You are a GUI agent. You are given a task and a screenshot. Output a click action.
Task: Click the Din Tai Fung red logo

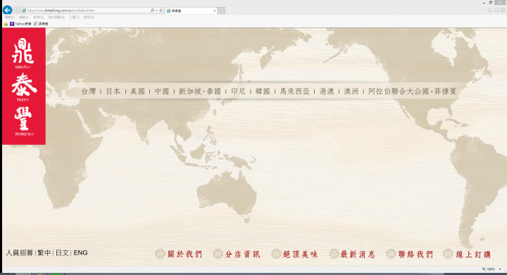[x=24, y=87]
